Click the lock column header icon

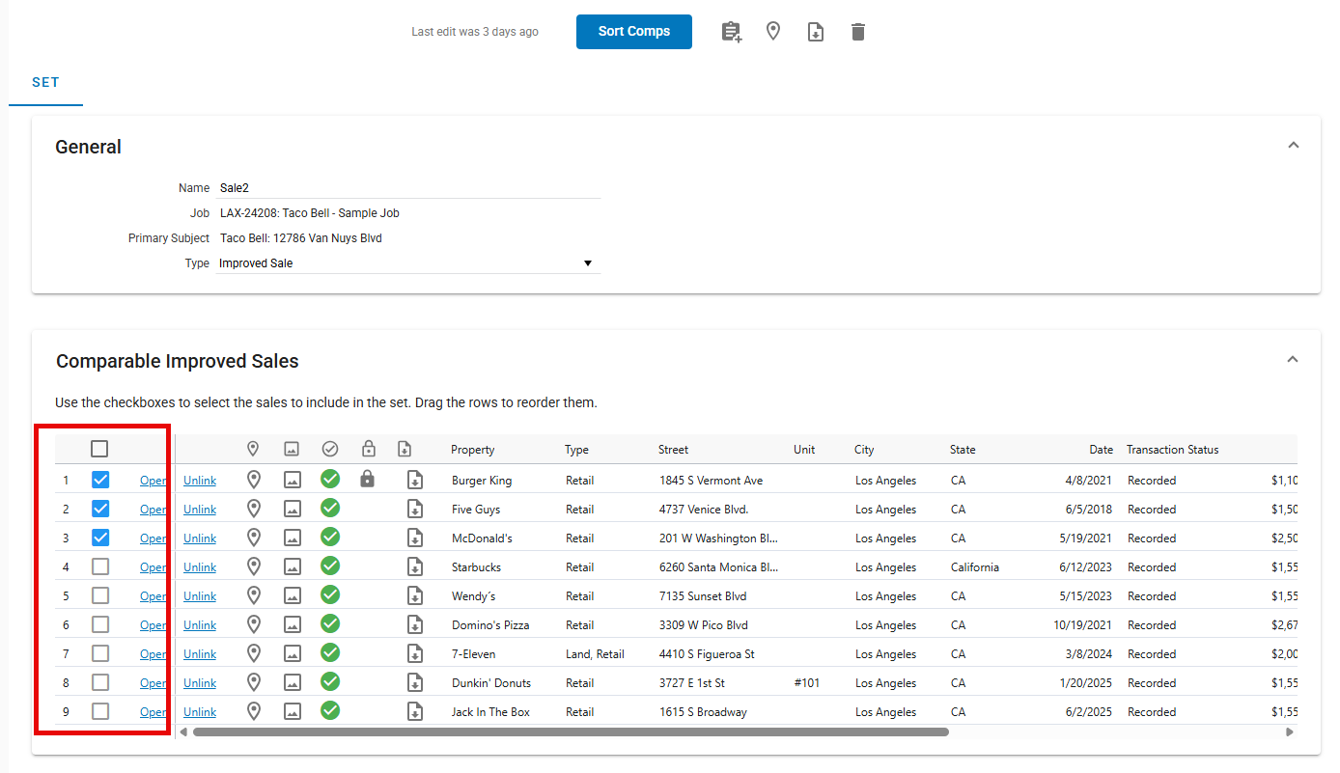pos(368,449)
